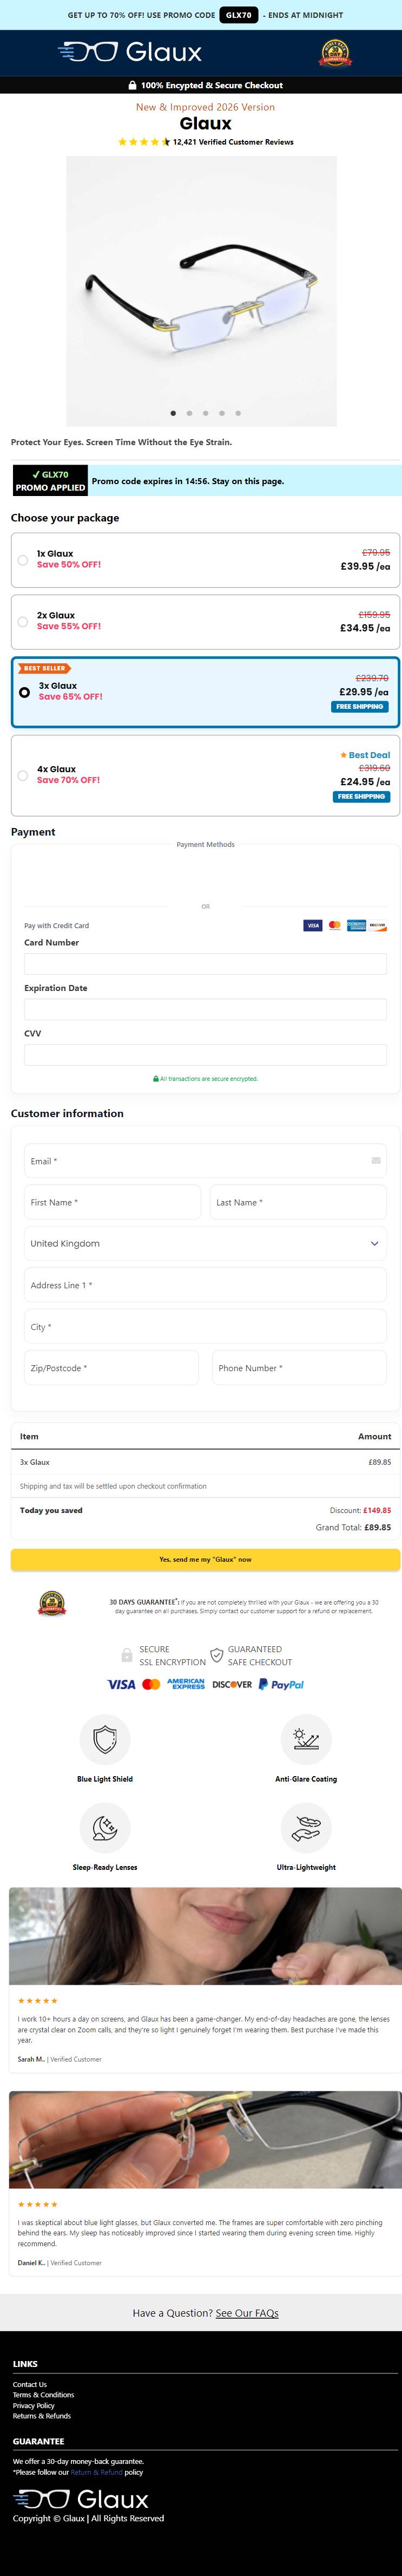
Task: Click the American Express icon in Payment
Action: click(356, 926)
